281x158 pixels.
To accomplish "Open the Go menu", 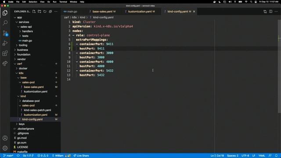I will pos(49,2).
